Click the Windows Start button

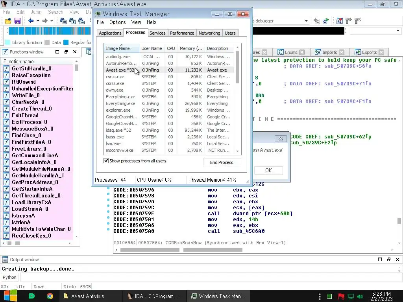click(x=11, y=296)
